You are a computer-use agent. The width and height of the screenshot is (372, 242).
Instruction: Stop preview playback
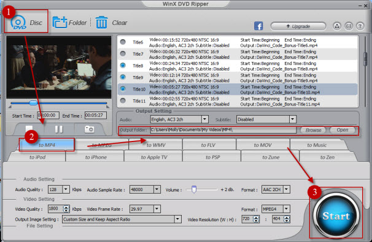[x=29, y=129]
